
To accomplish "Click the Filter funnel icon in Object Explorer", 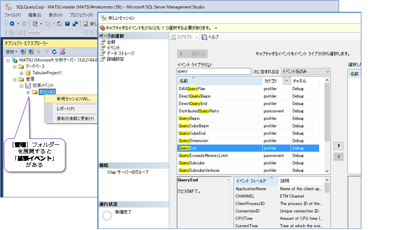I will coord(46,52).
